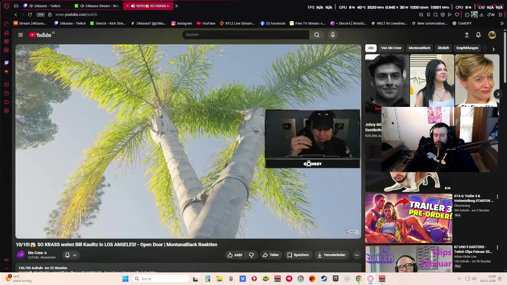Save the video with Speichern button
The width and height of the screenshot is (507, 285).
(x=298, y=255)
